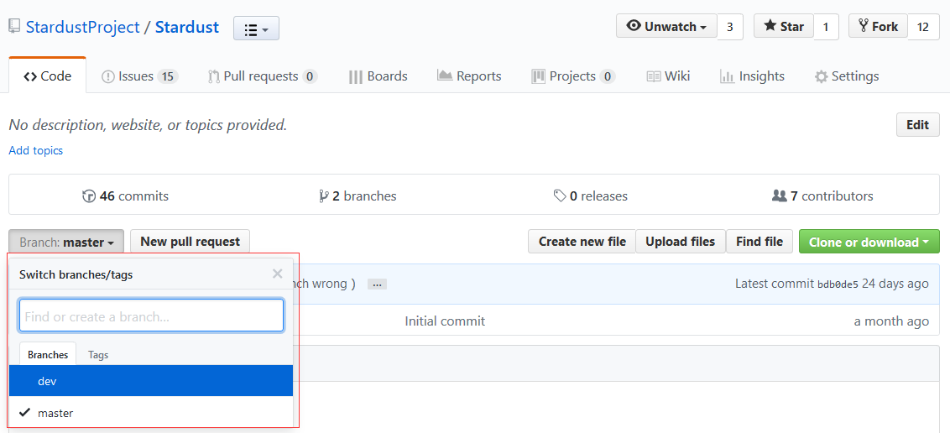Expand the Branch: master dropdown
950x433 pixels.
[66, 242]
